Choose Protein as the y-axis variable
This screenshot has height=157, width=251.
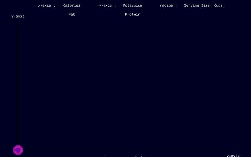coord(133,15)
